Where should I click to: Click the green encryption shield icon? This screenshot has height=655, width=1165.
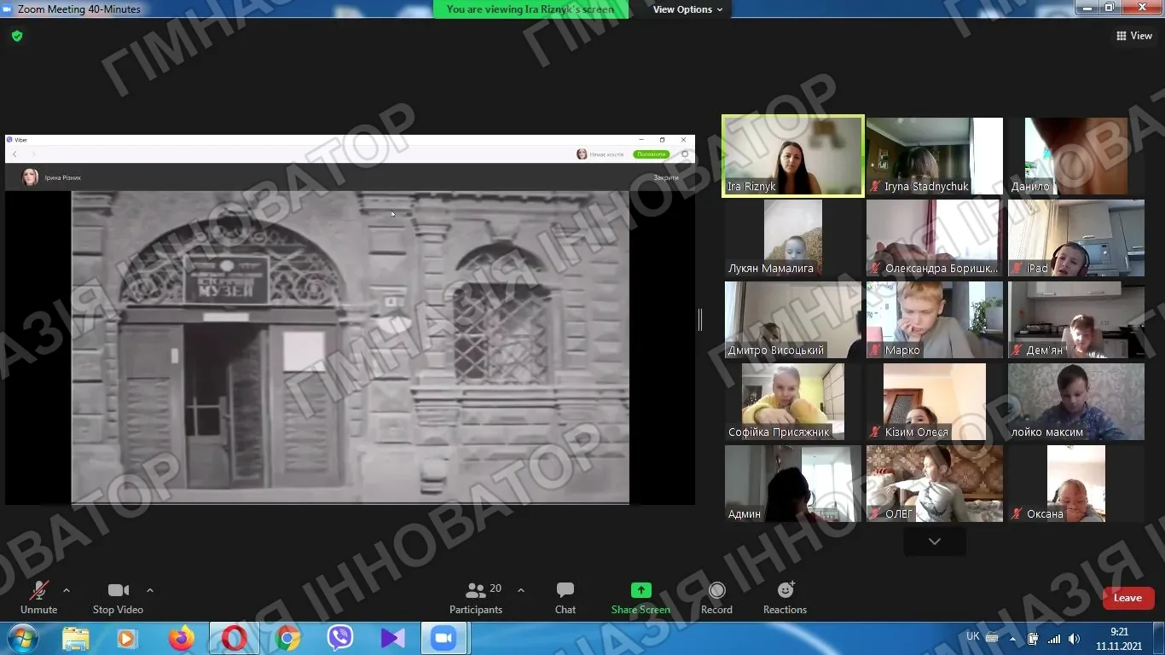(x=17, y=36)
